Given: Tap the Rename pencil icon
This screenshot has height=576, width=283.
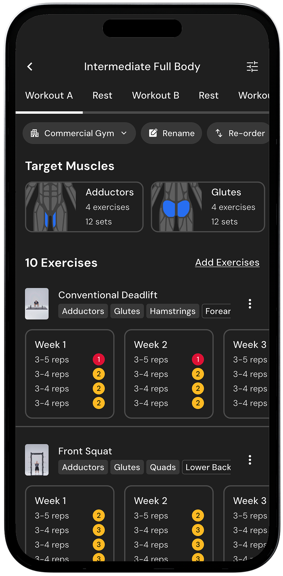Looking at the screenshot, I should (153, 133).
